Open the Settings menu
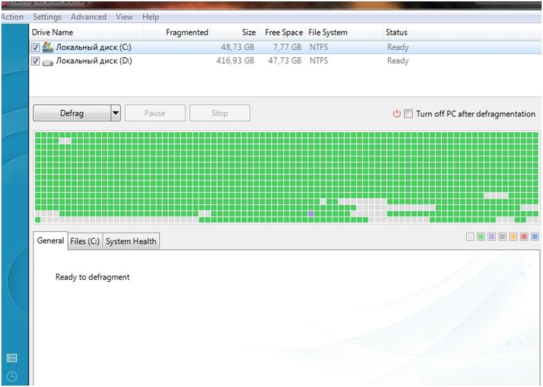 tap(47, 17)
